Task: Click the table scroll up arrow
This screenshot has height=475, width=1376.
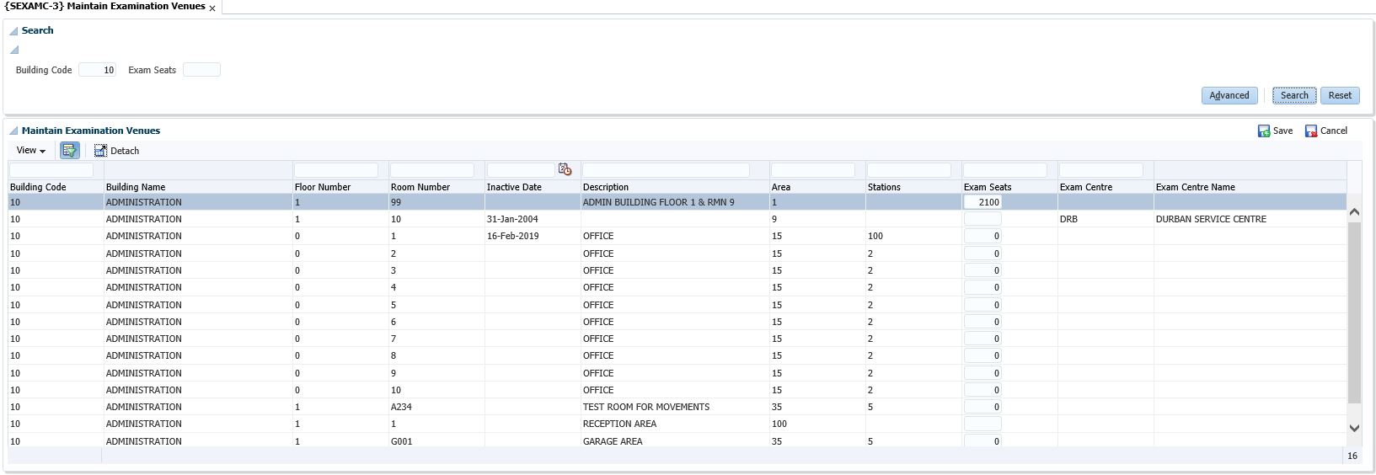Action: 1354,212
